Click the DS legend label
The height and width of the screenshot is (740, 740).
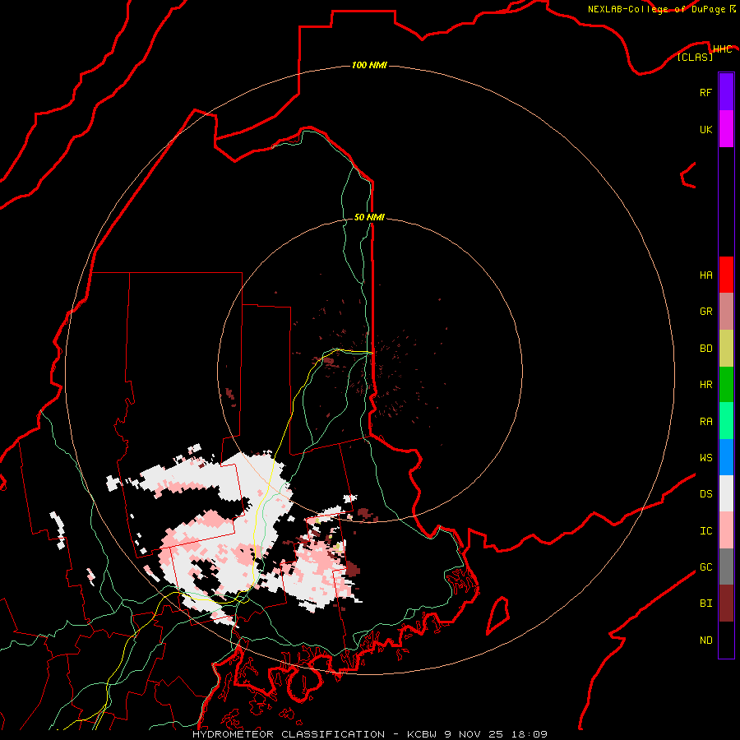[705, 494]
